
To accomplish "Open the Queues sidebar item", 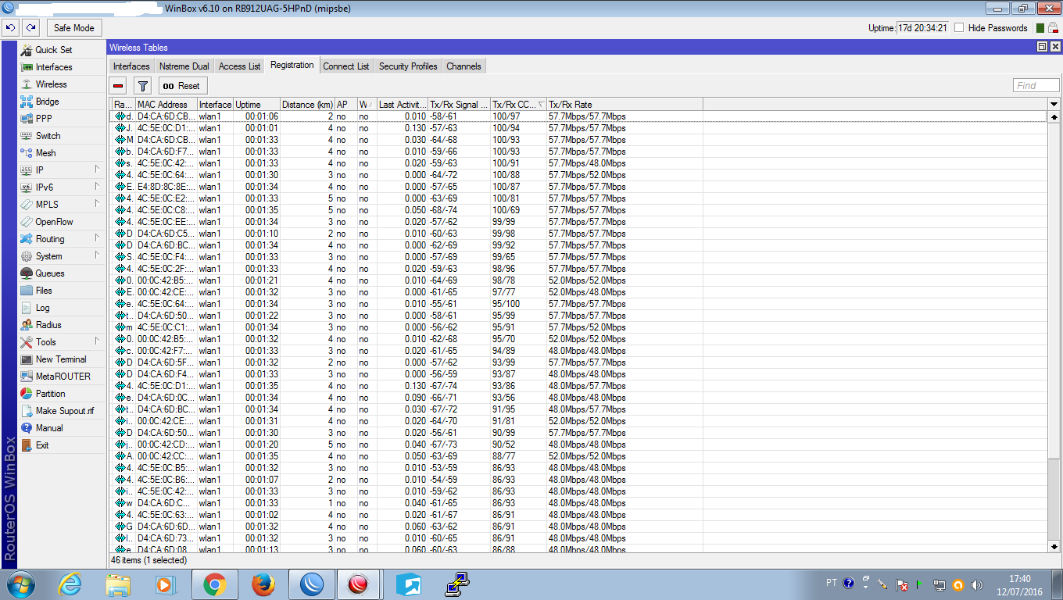I will coord(49,273).
